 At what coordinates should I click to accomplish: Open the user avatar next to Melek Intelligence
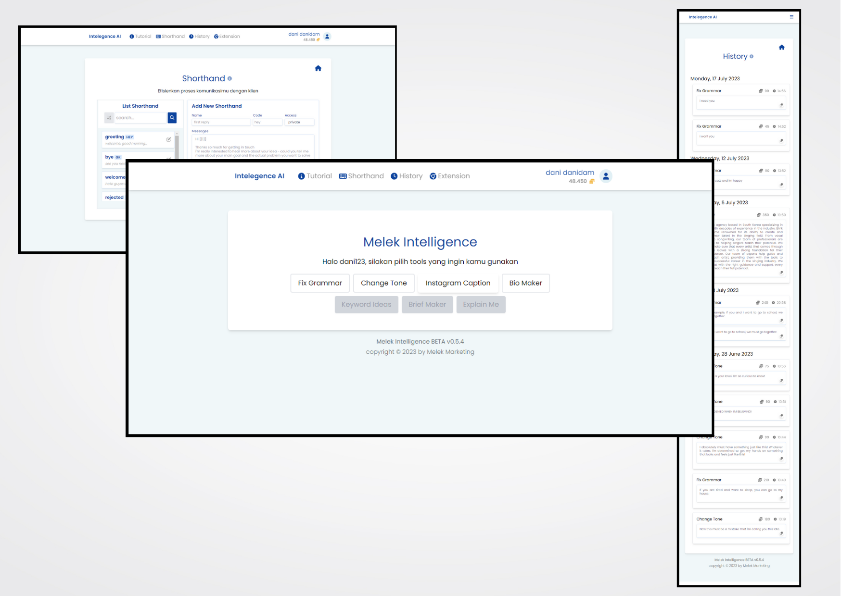point(606,176)
